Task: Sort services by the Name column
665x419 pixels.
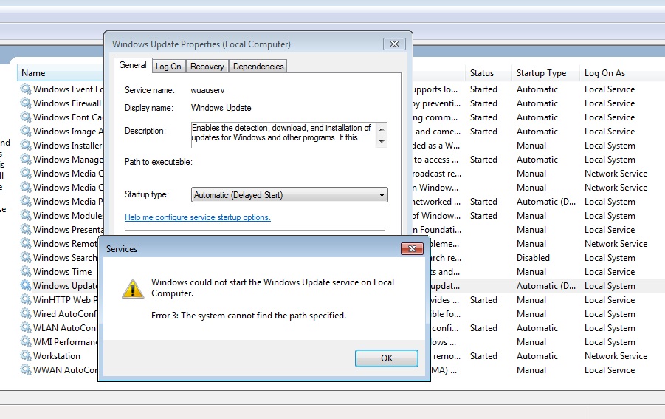Action: pyautogui.click(x=61, y=73)
